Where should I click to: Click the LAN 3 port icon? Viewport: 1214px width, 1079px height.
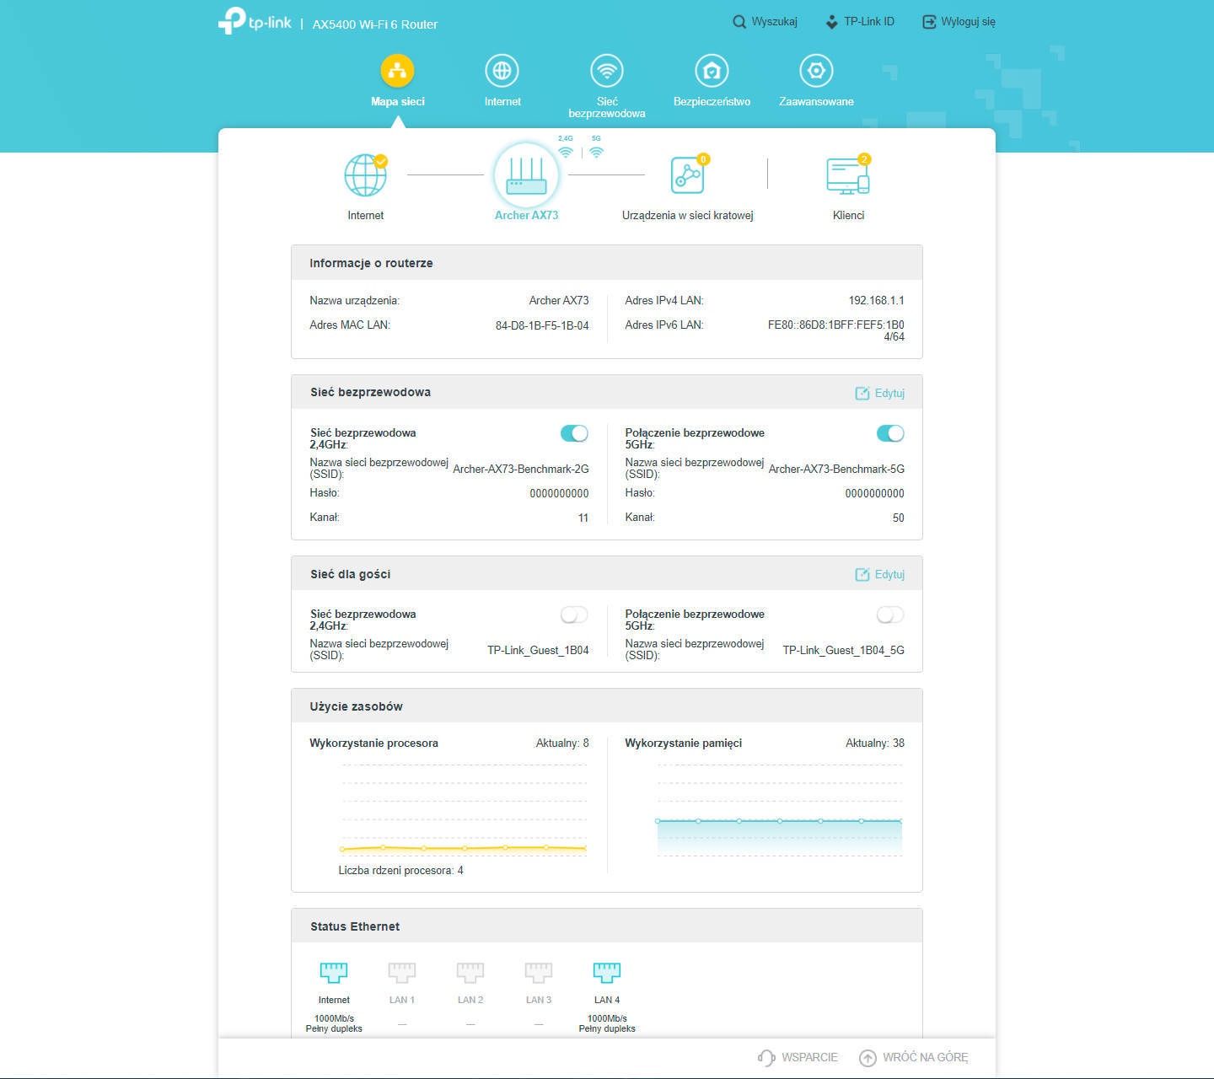[539, 973]
